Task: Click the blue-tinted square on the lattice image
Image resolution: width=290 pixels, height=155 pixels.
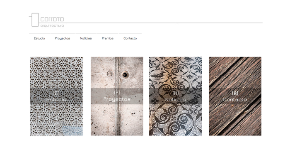Action: pyautogui.click(x=72, y=130)
